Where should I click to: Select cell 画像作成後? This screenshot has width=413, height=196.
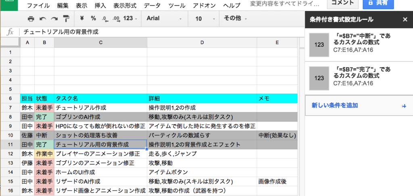point(277,181)
